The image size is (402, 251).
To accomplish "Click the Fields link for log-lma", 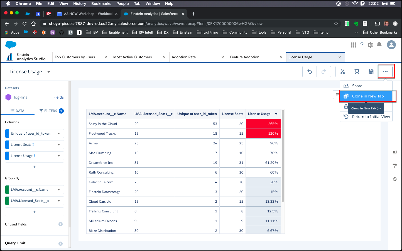I will pos(58,97).
